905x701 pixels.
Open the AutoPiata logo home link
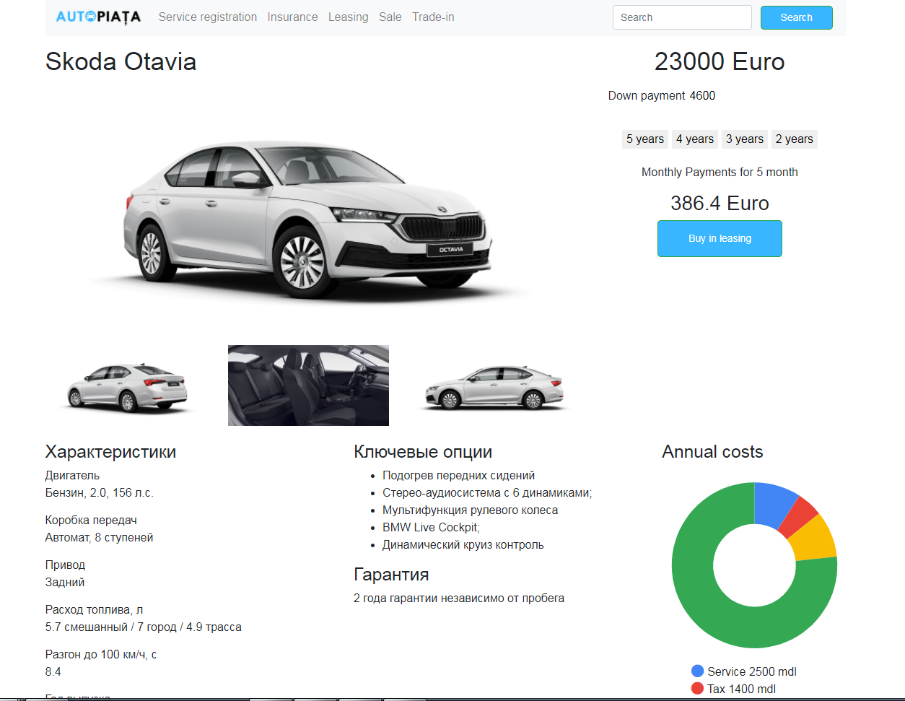[98, 17]
